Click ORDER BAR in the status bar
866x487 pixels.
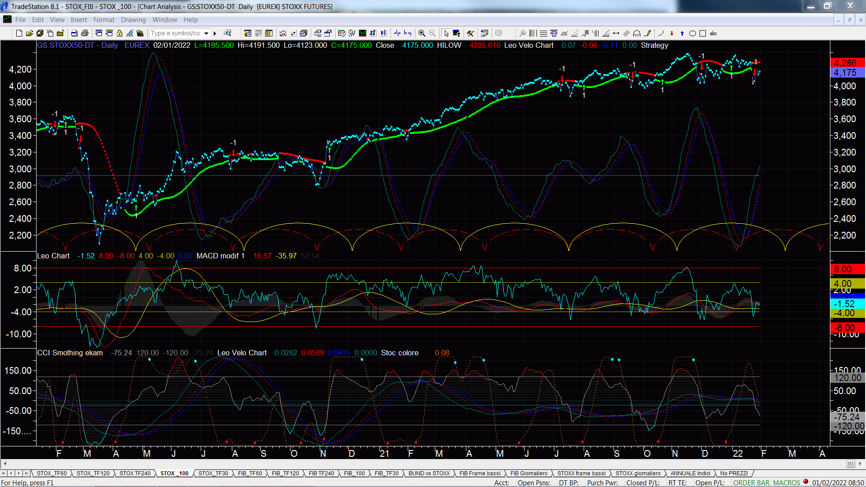pyautogui.click(x=751, y=483)
